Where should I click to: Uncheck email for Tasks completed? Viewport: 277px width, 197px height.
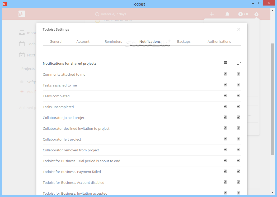[225, 95]
